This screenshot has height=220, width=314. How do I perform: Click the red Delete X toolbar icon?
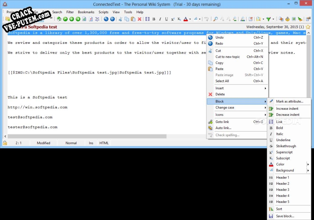[x=140, y=19]
